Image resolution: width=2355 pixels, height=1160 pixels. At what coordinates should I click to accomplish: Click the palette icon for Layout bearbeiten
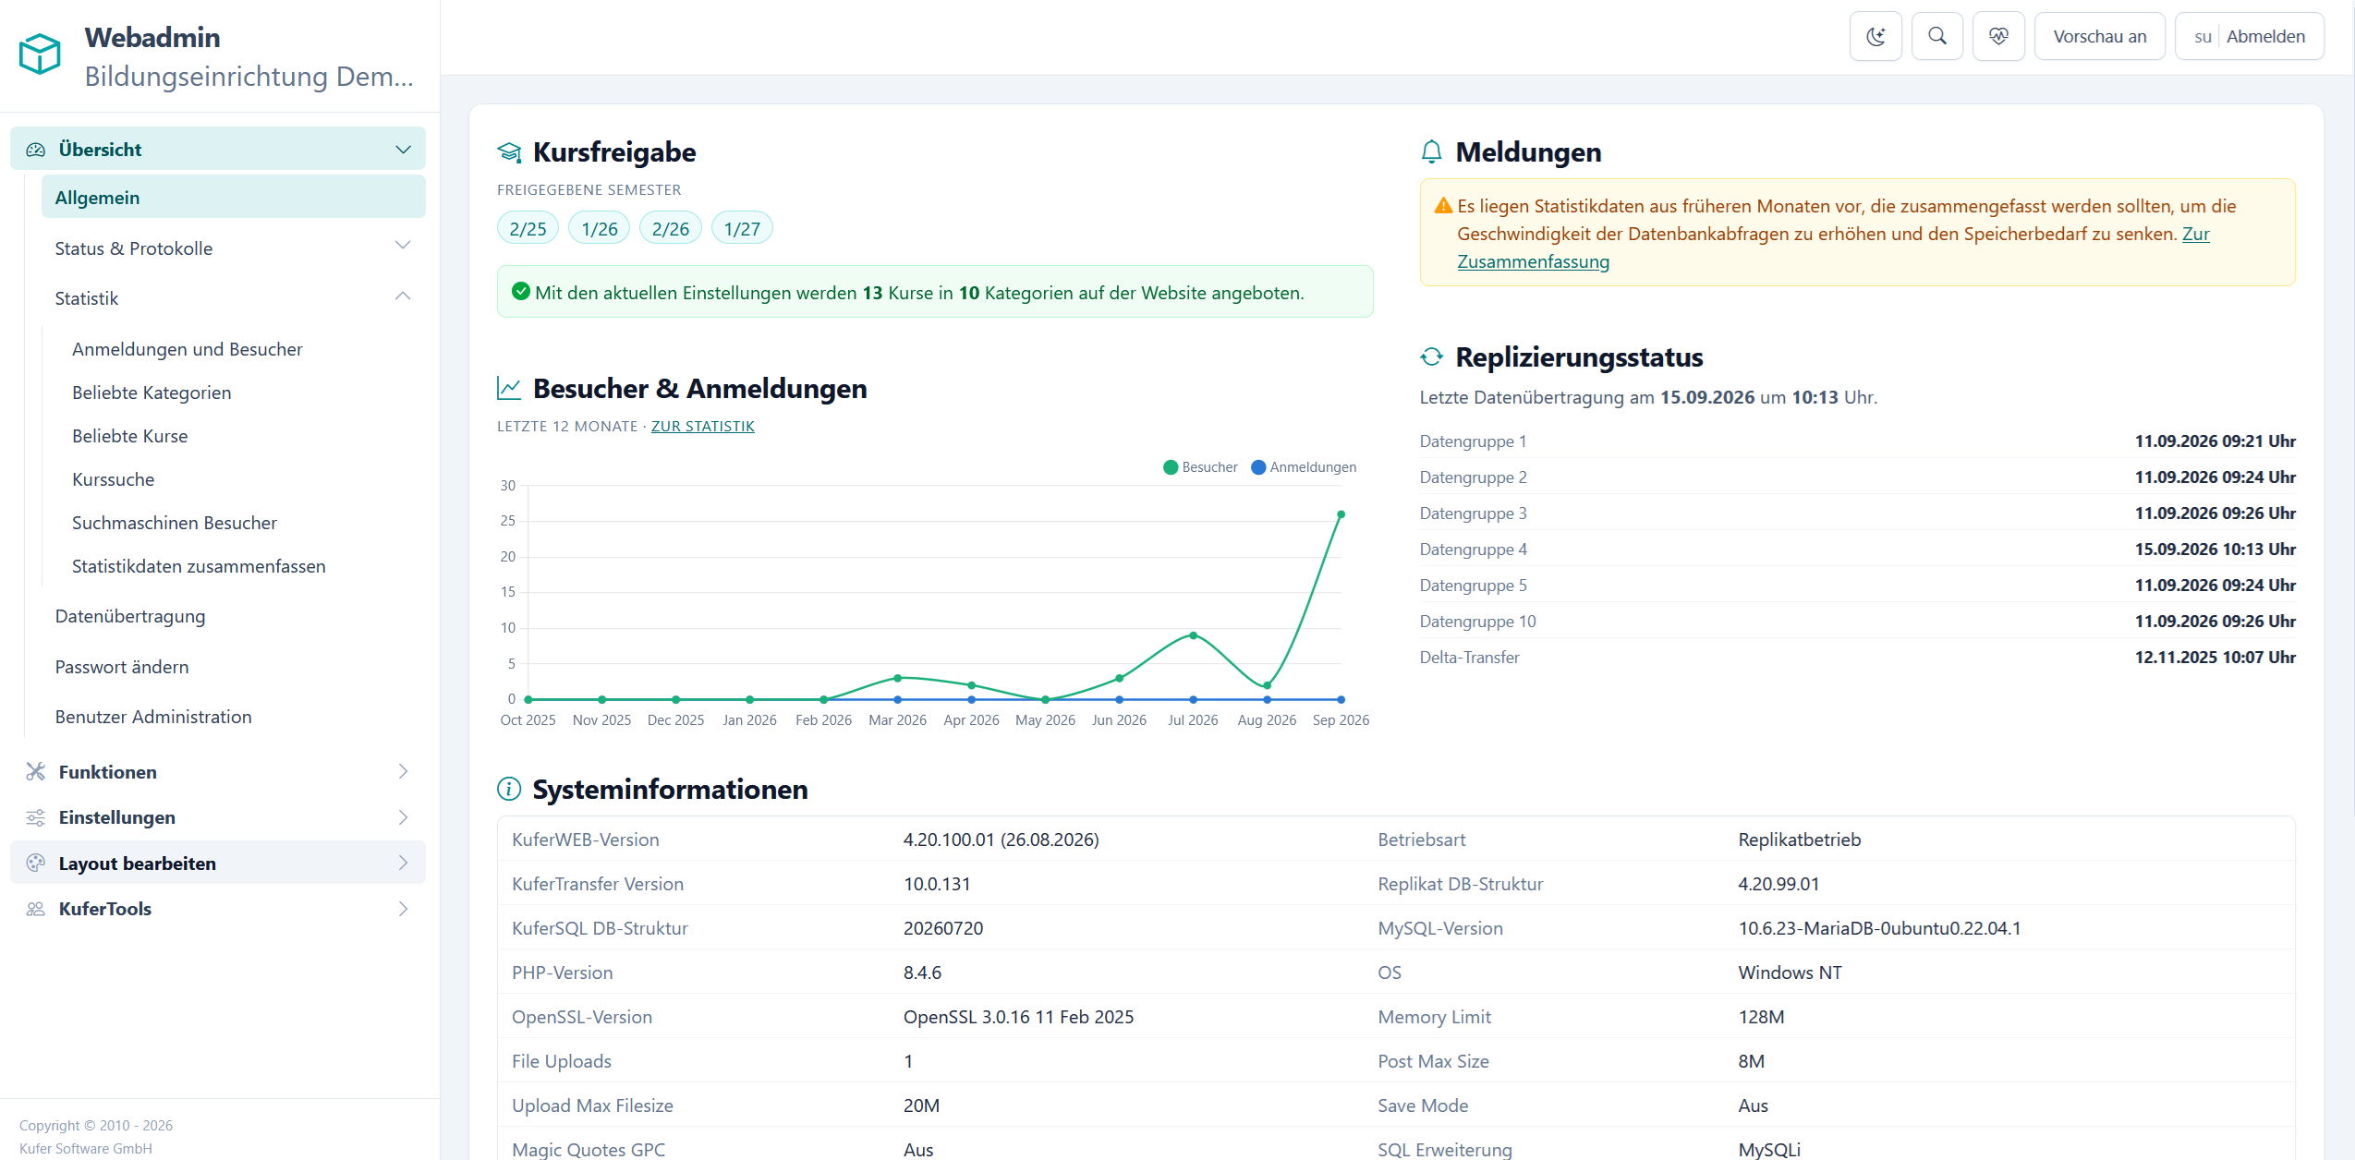pyautogui.click(x=35, y=863)
